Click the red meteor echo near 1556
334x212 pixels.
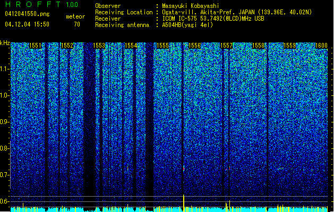pyautogui.click(x=184, y=169)
